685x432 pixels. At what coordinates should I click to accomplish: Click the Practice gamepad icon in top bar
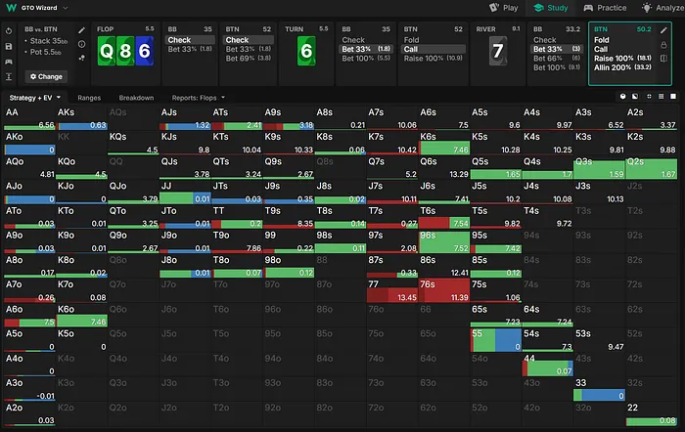588,8
